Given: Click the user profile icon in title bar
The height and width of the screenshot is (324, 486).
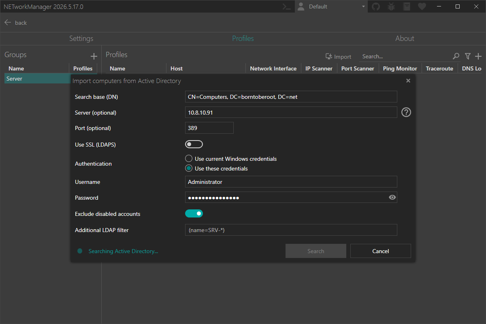Looking at the screenshot, I should pyautogui.click(x=301, y=6).
